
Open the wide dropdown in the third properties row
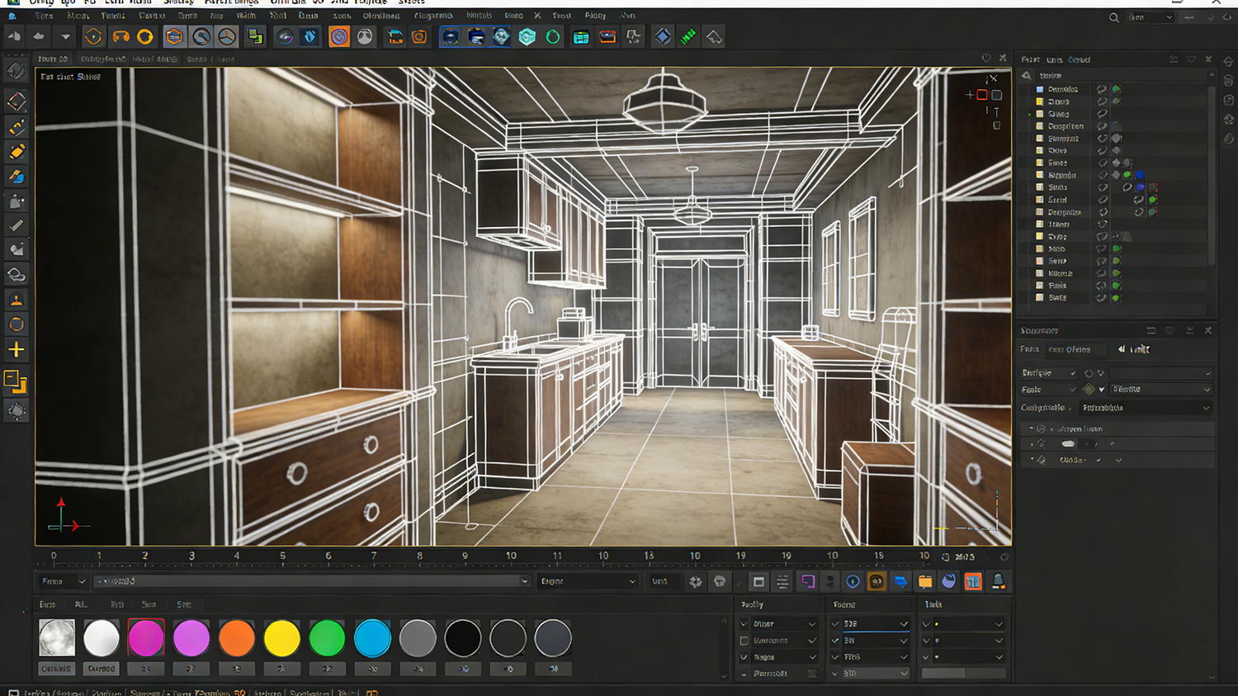coord(1146,408)
